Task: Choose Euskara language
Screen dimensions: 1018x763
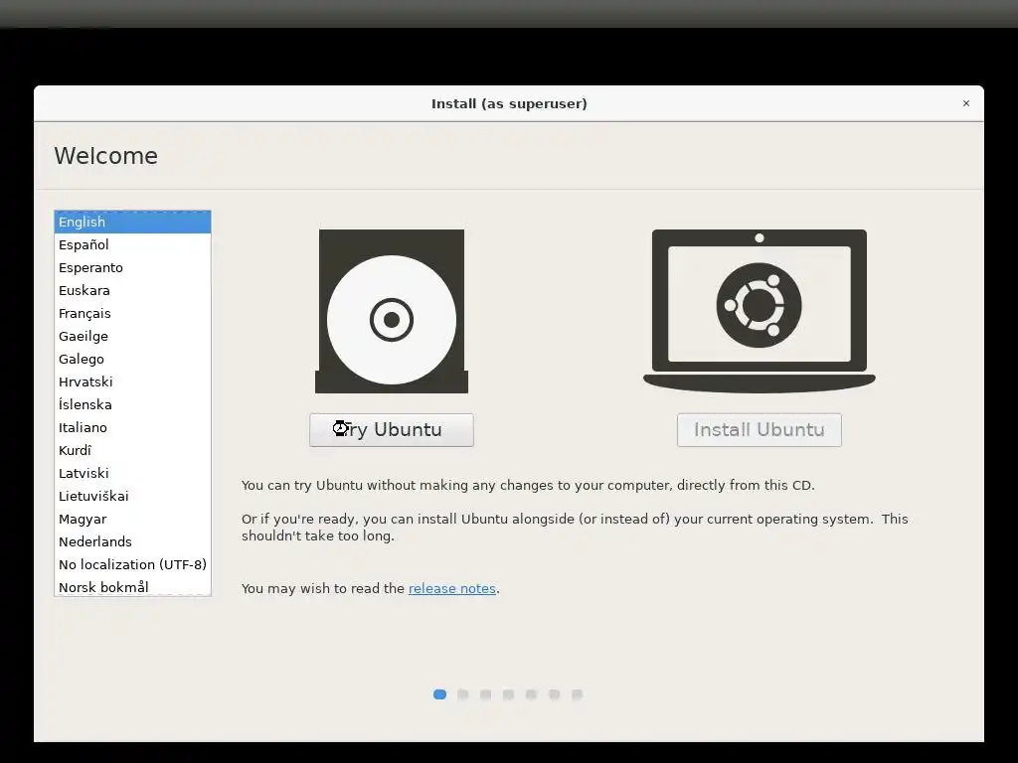Action: (x=132, y=290)
